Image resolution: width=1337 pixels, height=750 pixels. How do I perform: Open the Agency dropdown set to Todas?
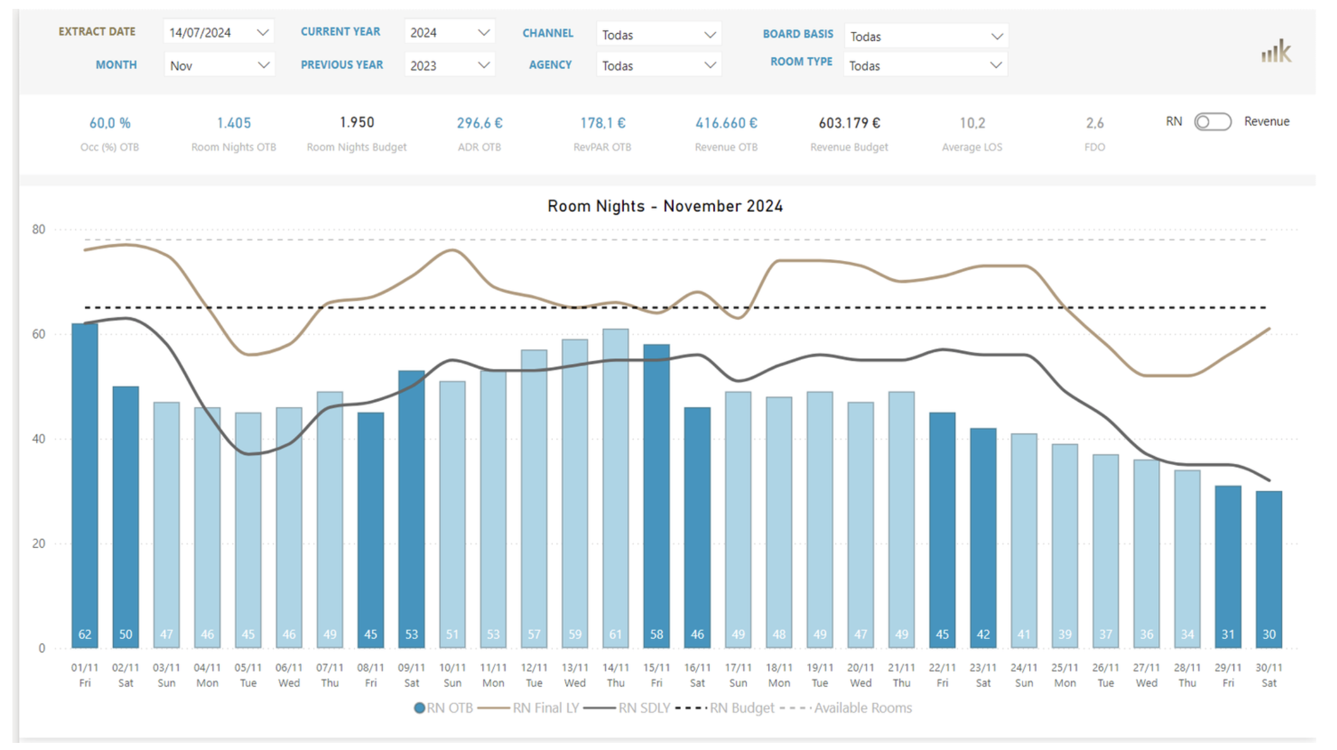658,65
